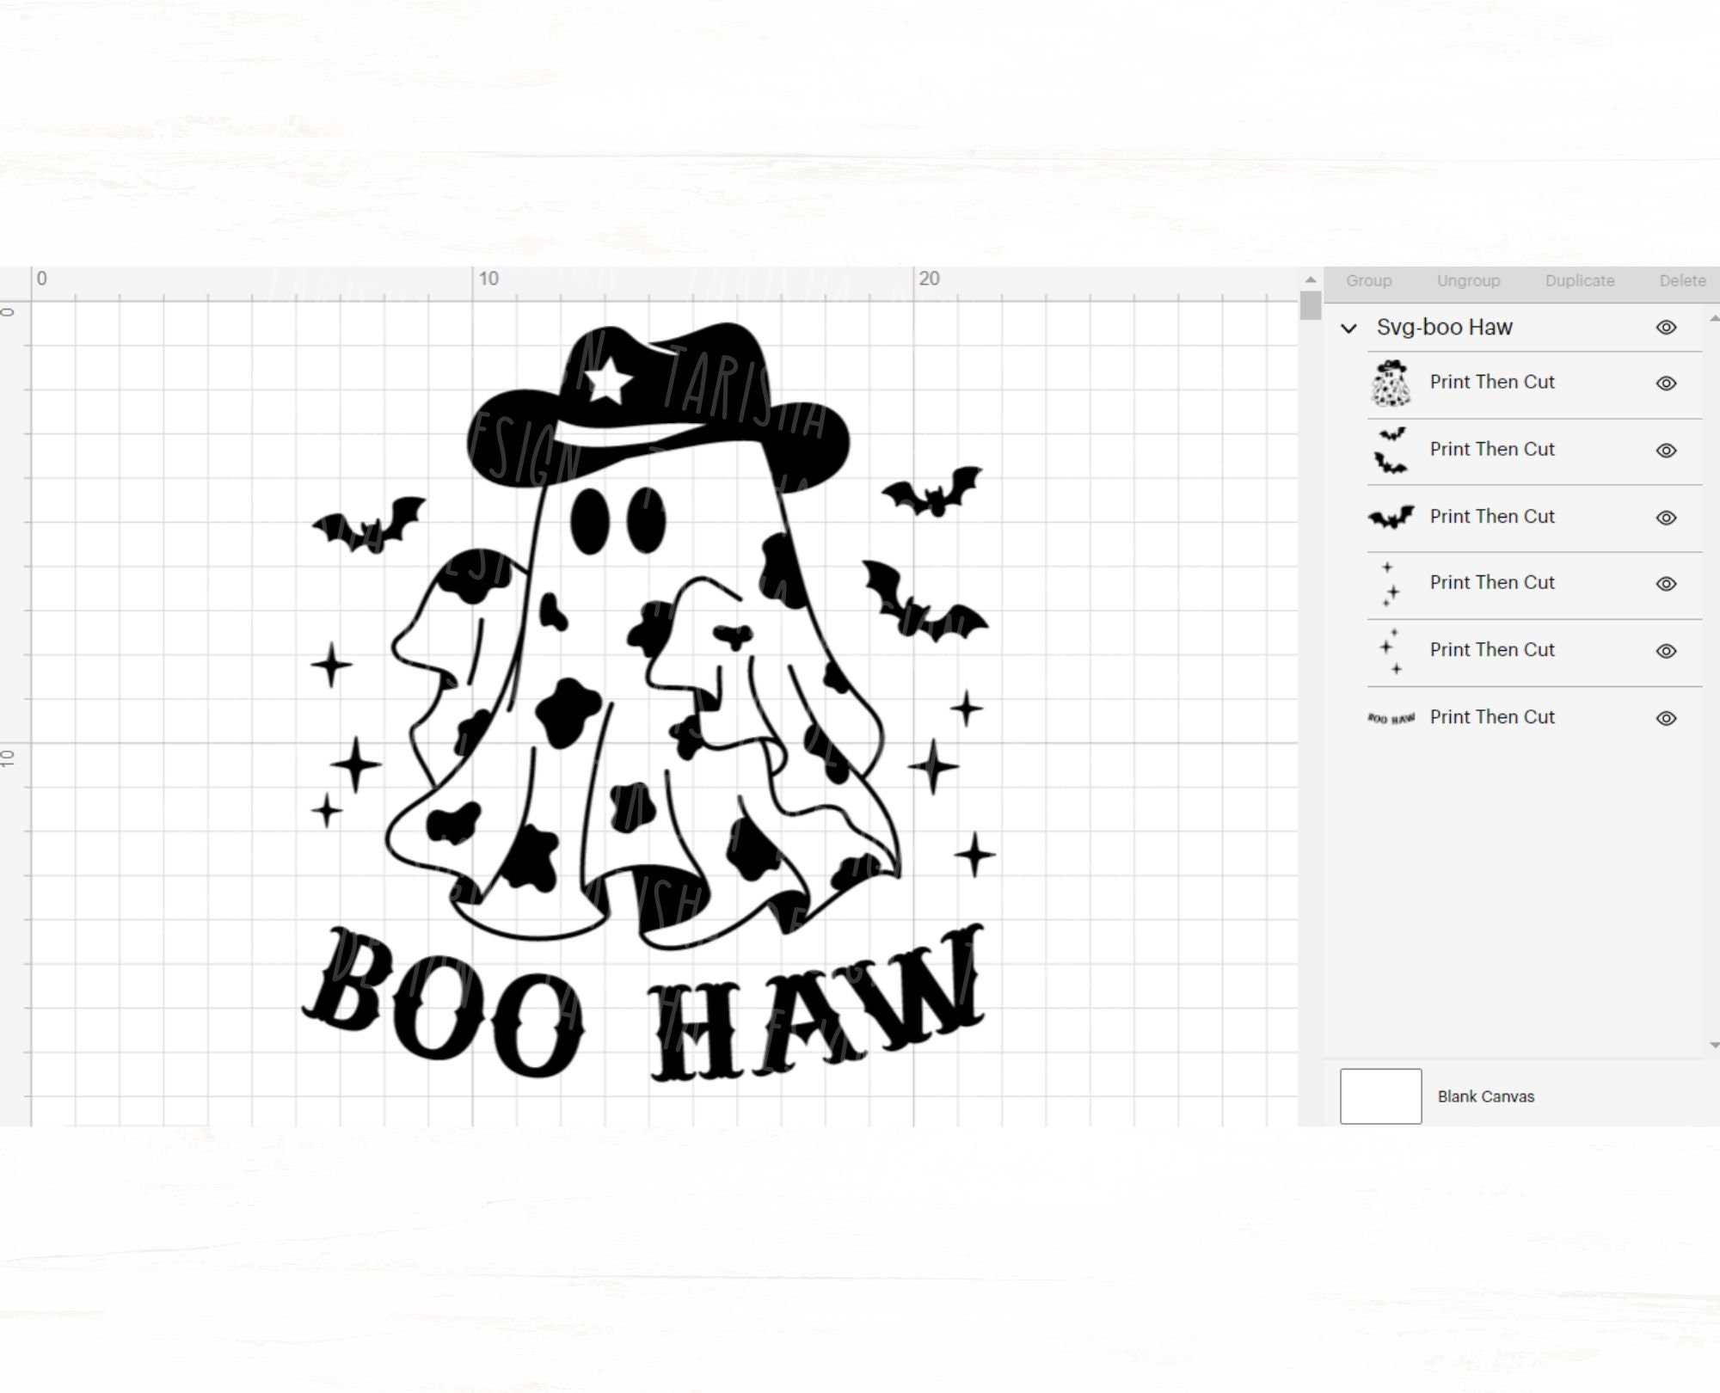This screenshot has width=1720, height=1393.
Task: Duplicate the selected layer
Action: (x=1580, y=280)
